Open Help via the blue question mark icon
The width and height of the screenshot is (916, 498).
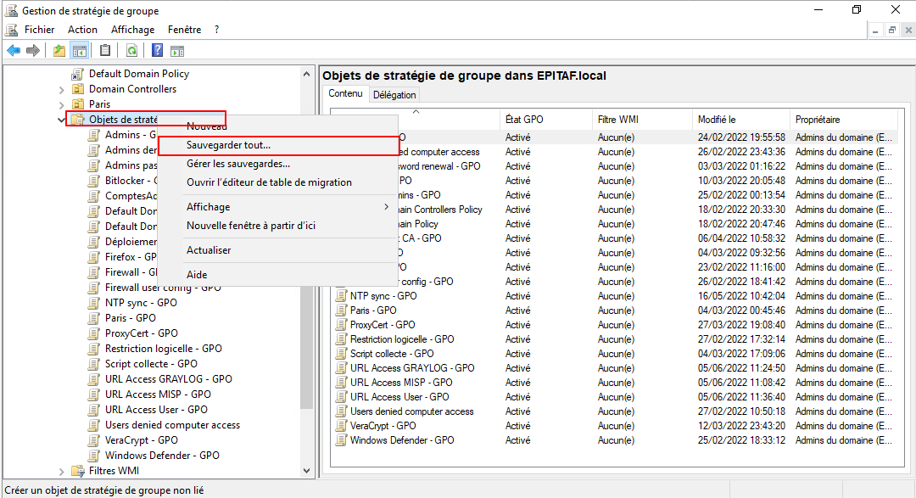pyautogui.click(x=157, y=50)
